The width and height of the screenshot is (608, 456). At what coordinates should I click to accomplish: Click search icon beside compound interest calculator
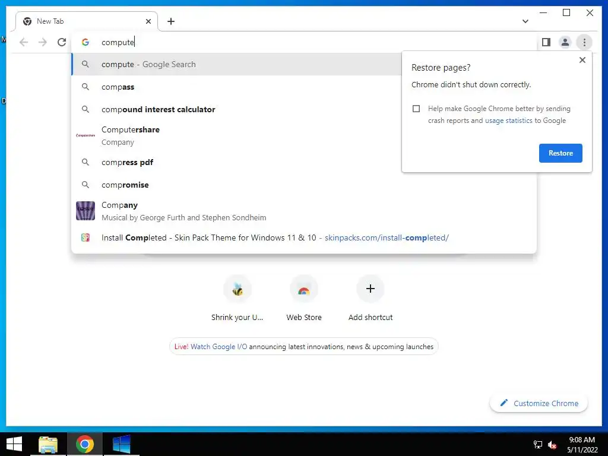[85, 109]
